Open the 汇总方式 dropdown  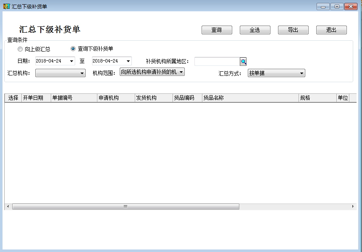coord(302,73)
